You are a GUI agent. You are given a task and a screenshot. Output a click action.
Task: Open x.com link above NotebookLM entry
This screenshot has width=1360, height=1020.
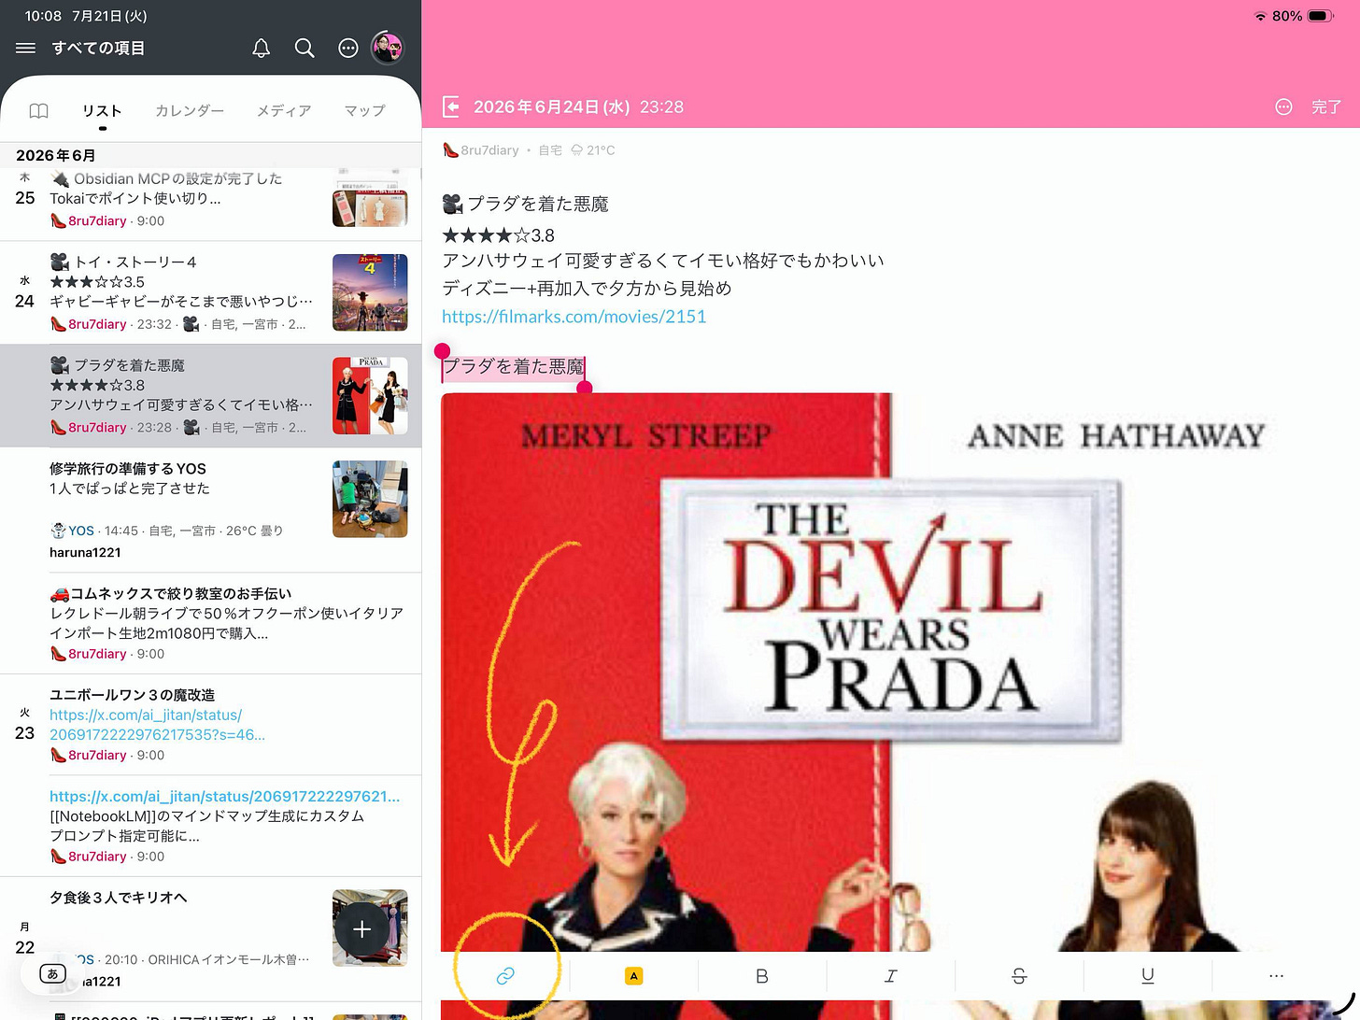click(x=224, y=796)
